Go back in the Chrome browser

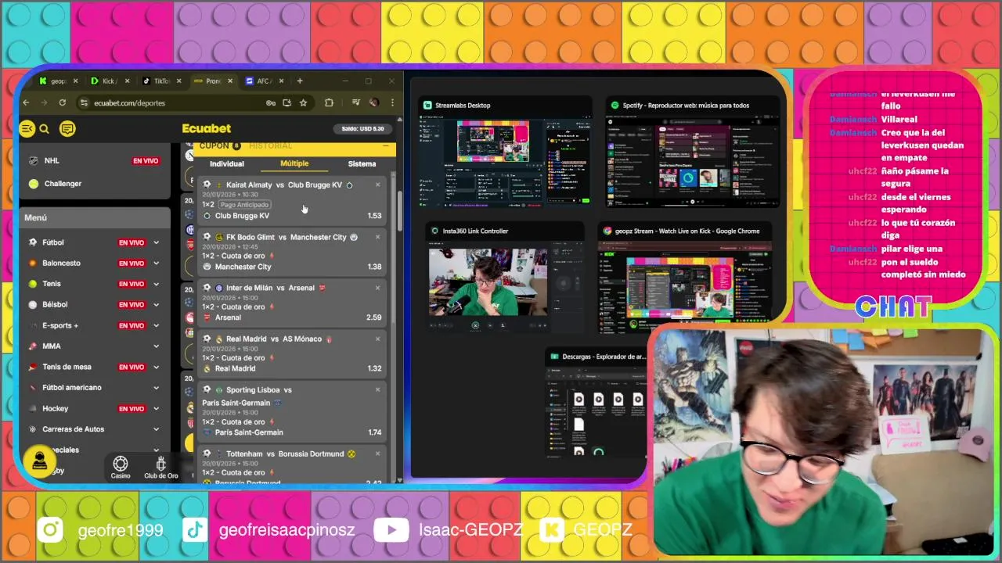click(26, 102)
